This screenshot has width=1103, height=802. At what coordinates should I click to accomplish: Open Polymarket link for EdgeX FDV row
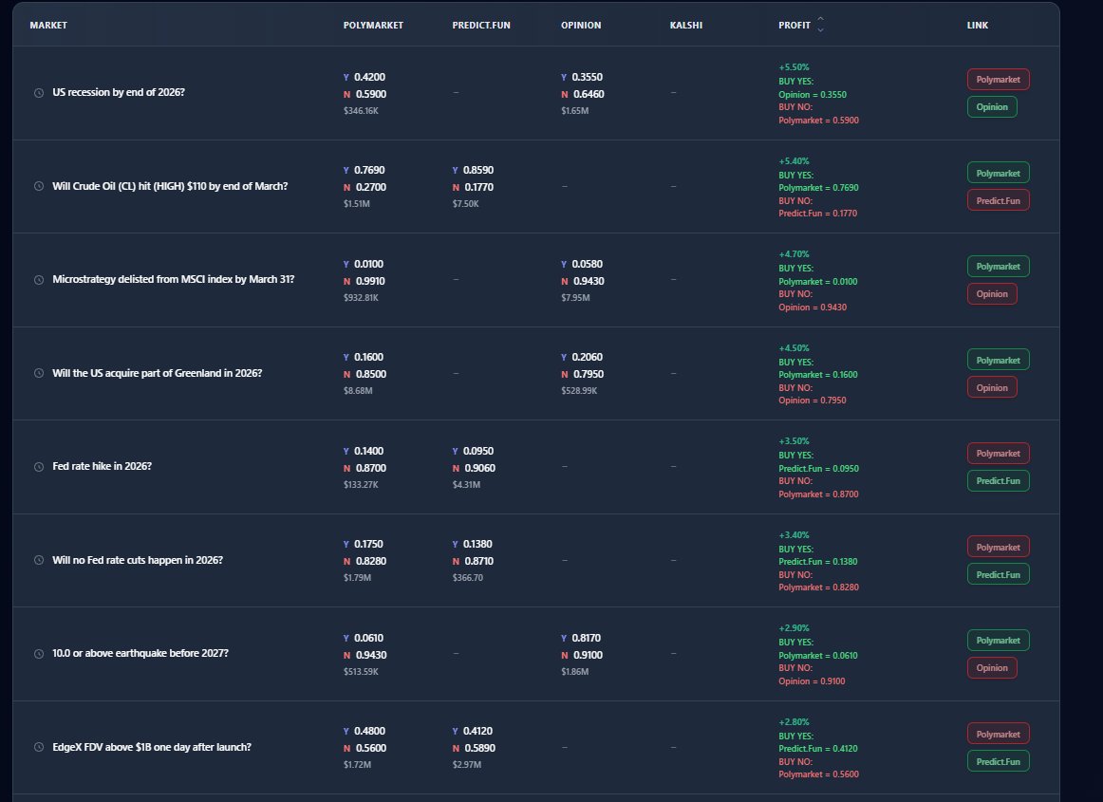click(999, 735)
